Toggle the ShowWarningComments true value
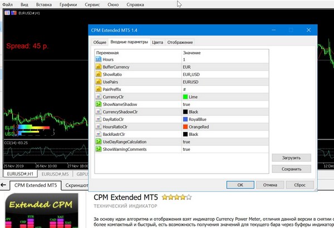334x228 pixels. 225,149
